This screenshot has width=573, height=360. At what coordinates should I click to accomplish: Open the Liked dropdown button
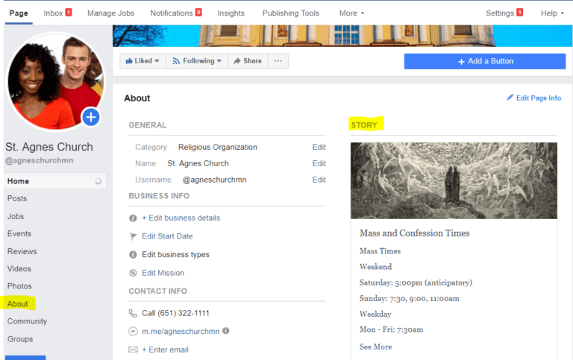point(143,61)
